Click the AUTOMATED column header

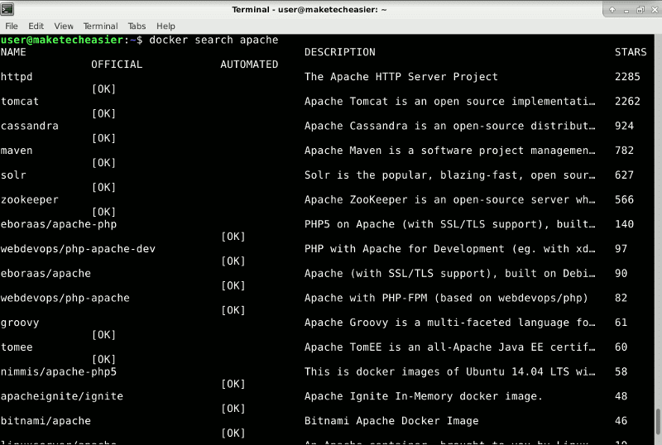(249, 65)
